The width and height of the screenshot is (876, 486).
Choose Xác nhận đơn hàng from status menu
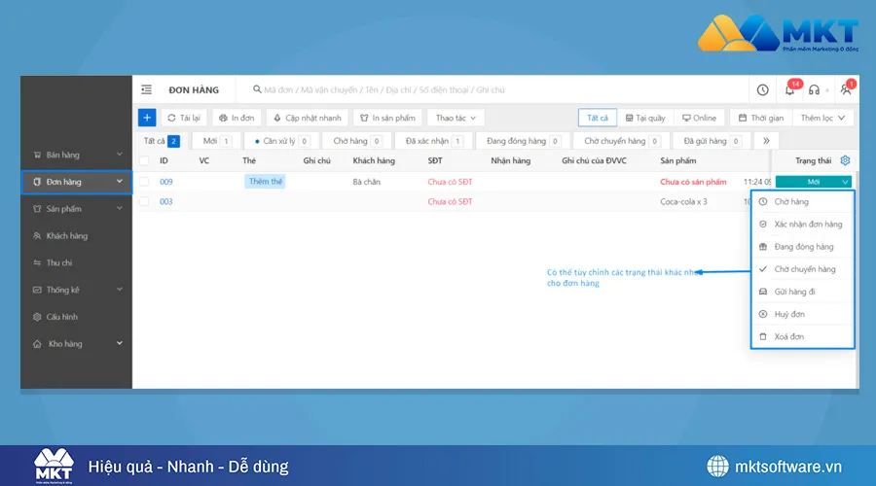click(x=807, y=225)
